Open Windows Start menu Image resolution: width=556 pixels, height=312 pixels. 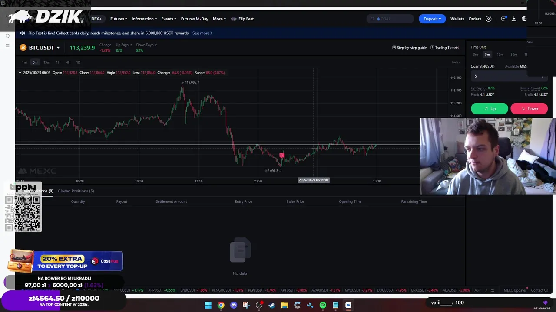[x=208, y=305]
